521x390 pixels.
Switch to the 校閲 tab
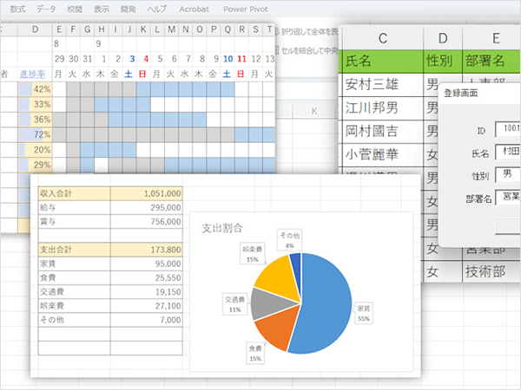[75, 10]
